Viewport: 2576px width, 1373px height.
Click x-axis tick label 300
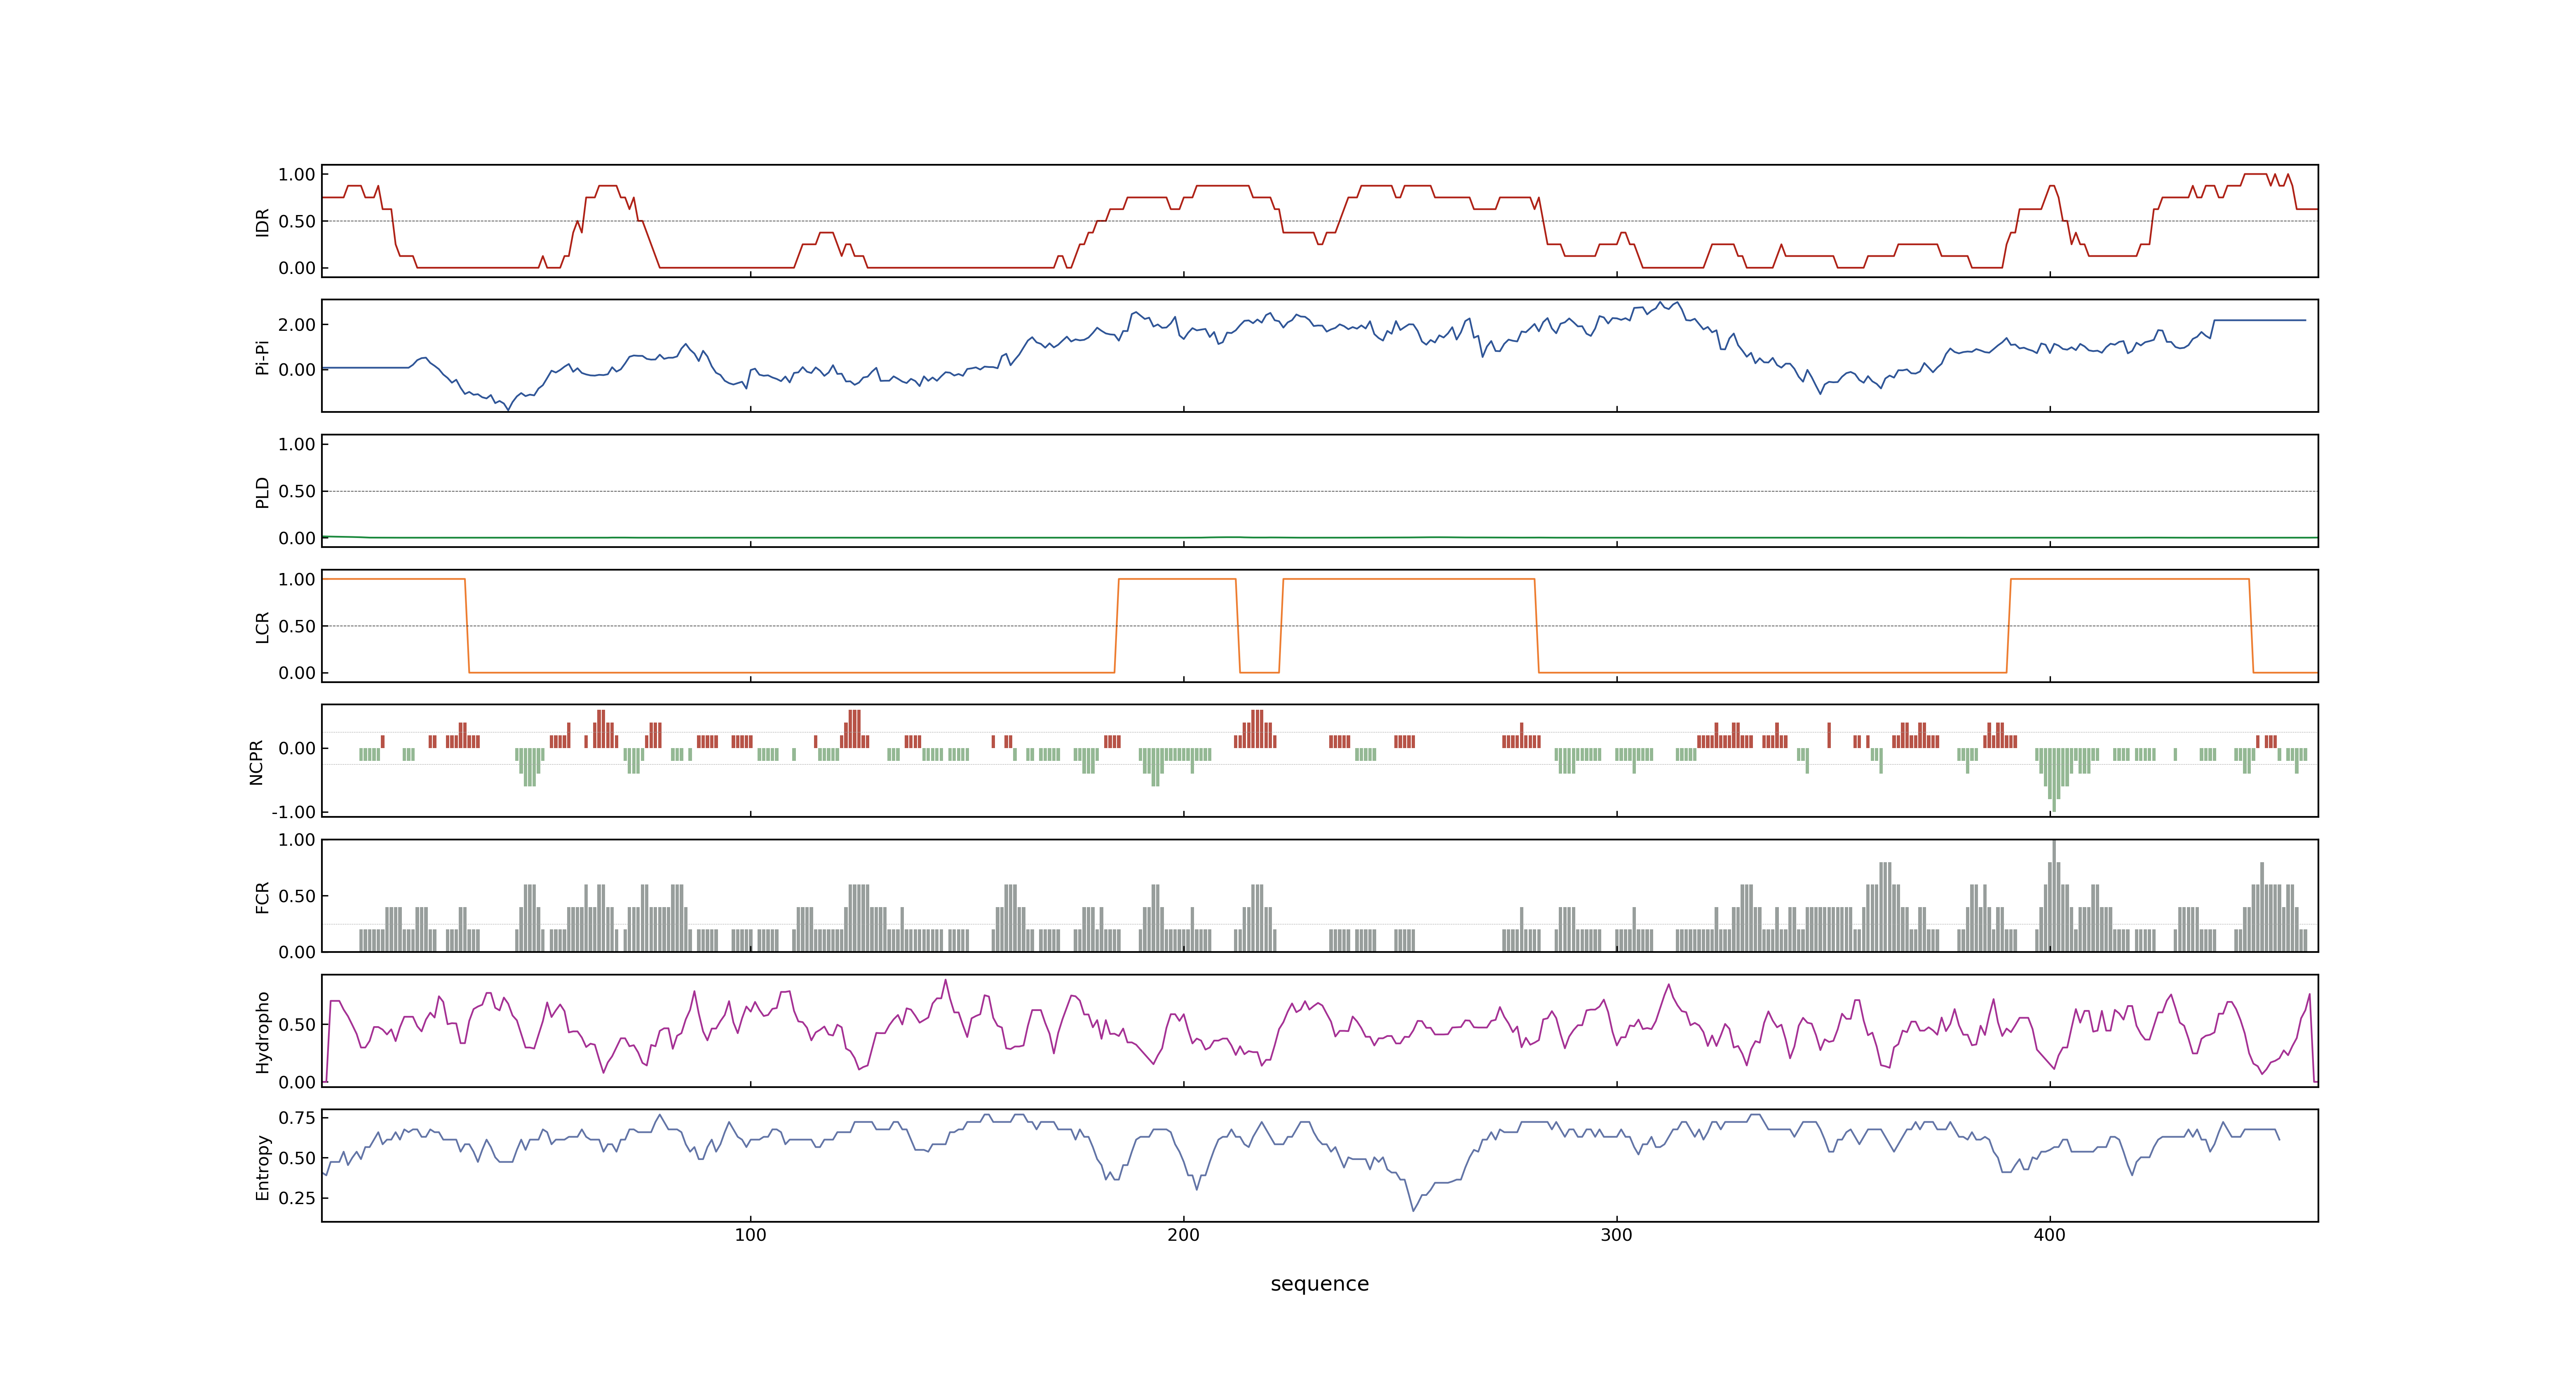1616,1235
